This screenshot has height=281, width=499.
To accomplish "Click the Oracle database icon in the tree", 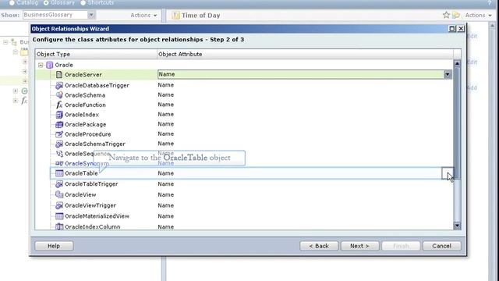I will (x=50, y=65).
